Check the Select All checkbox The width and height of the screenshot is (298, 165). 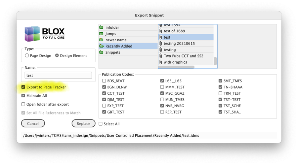point(101,124)
